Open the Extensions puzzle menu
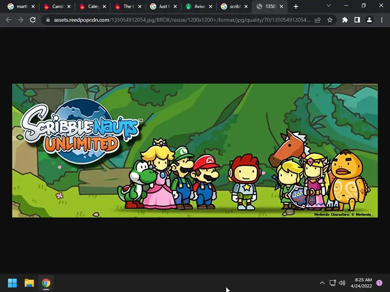390x292 pixels. pyautogui.click(x=345, y=20)
